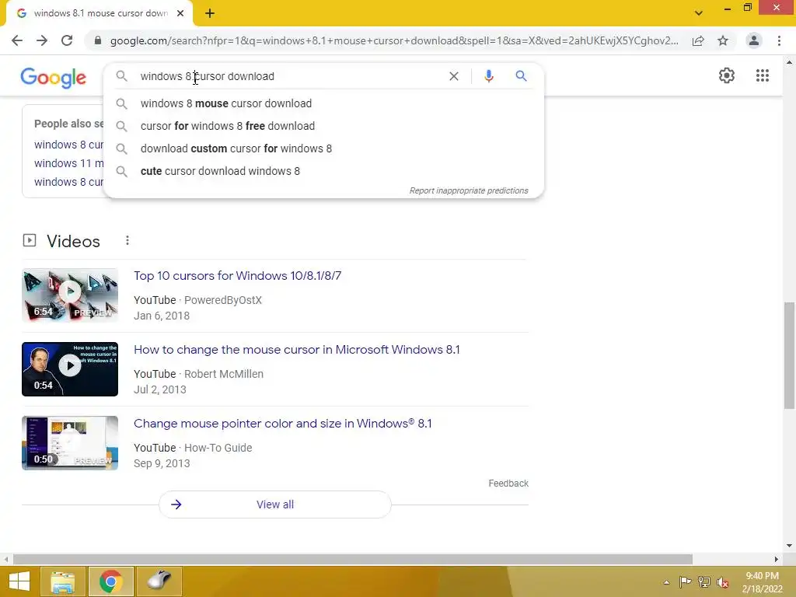796x597 pixels.
Task: Click the 'Videos' section heading
Action: coord(73,241)
